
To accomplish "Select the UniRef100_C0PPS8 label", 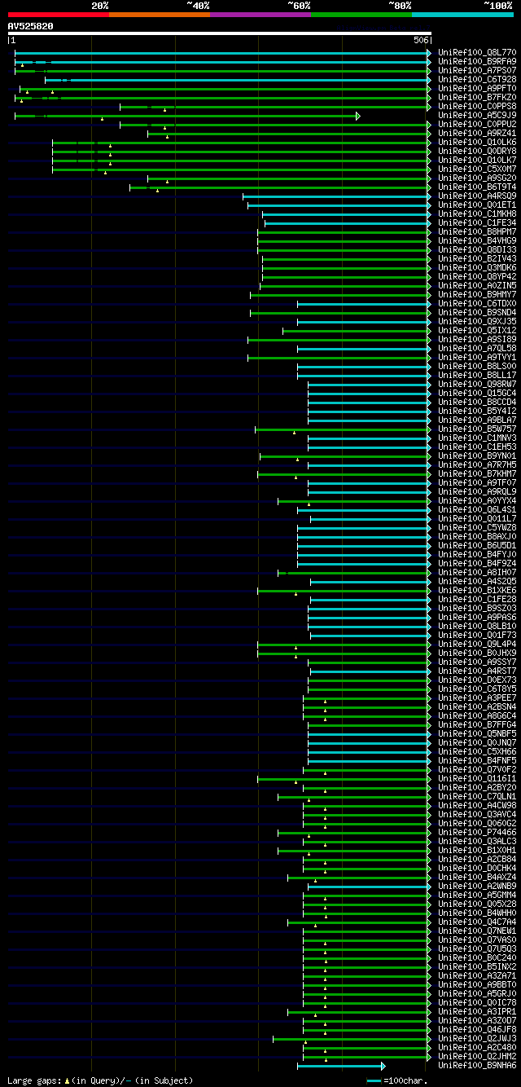I will [477, 107].
